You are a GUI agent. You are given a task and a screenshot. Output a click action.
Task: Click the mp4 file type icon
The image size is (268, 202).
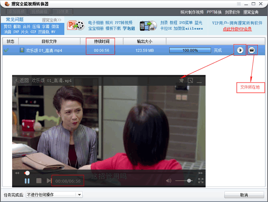tap(22, 50)
